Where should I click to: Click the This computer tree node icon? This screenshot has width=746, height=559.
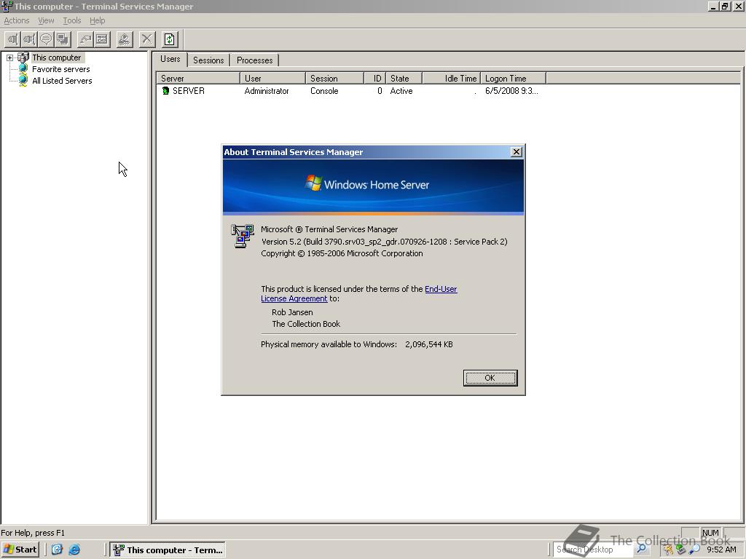point(23,58)
